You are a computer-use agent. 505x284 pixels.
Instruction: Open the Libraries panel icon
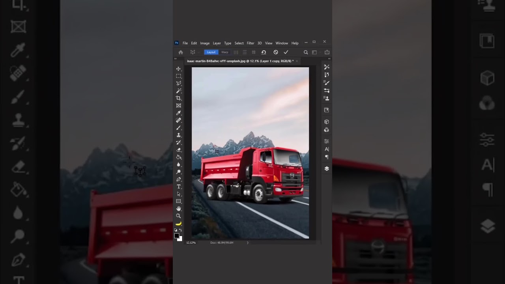[x=327, y=110]
